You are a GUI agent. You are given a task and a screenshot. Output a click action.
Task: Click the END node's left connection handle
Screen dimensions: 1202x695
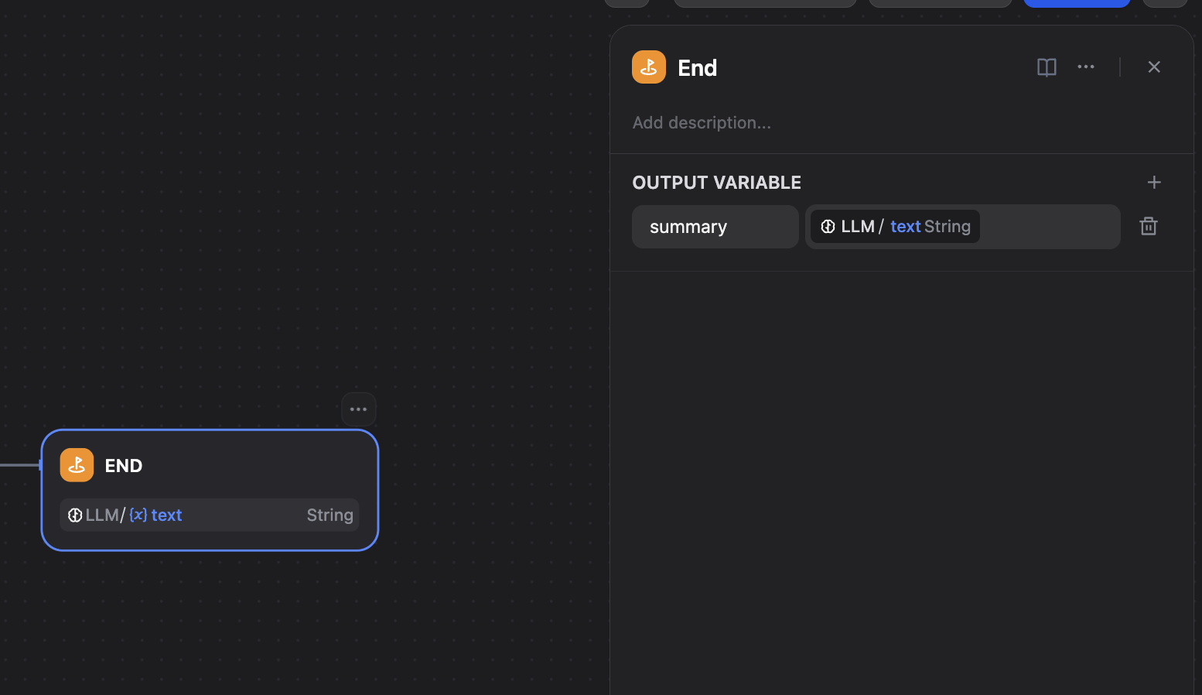point(41,465)
